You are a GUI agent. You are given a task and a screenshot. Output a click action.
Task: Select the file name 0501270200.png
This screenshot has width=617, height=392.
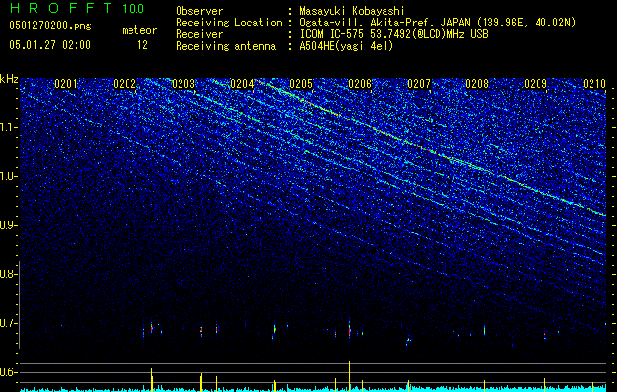[x=50, y=25]
